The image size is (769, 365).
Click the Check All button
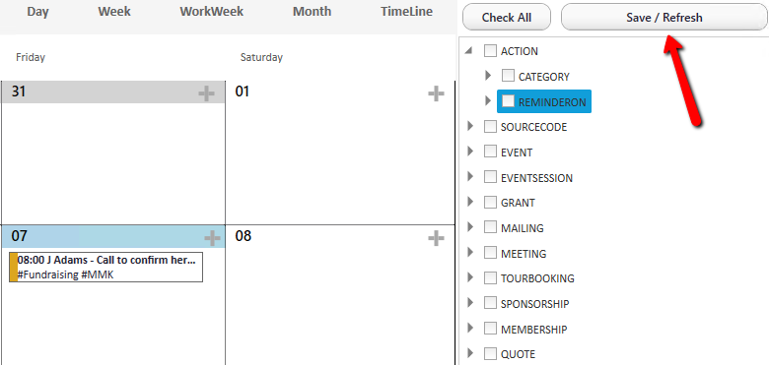507,18
